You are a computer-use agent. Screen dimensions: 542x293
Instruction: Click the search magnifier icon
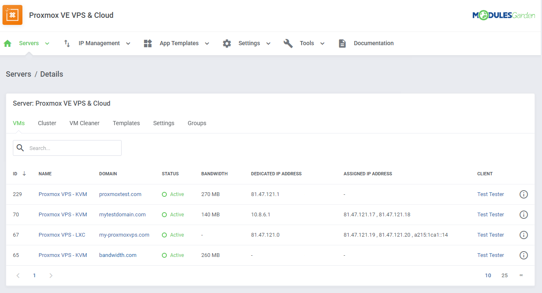tap(20, 148)
